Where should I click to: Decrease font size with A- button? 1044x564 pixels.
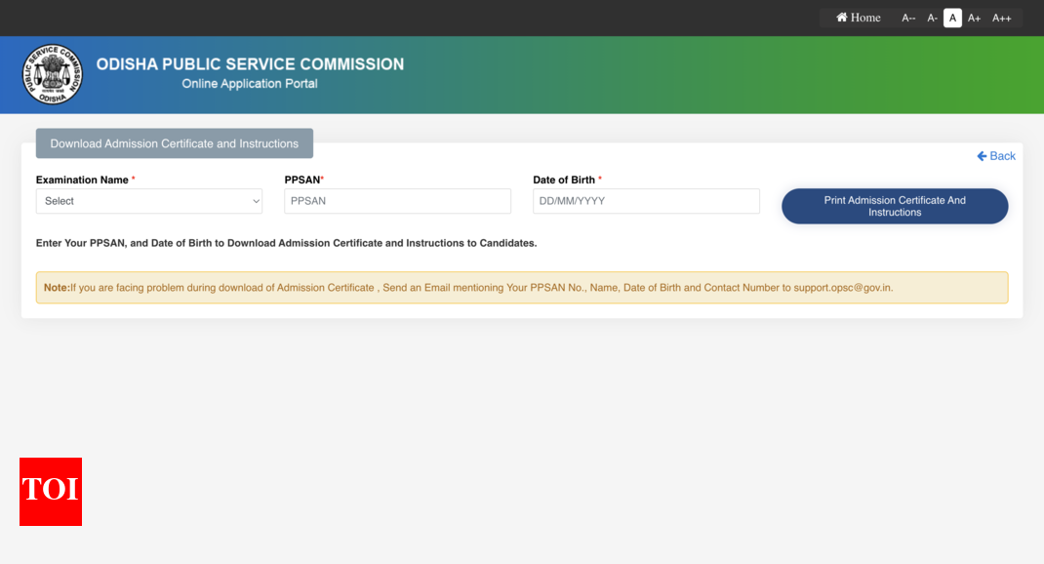click(932, 18)
